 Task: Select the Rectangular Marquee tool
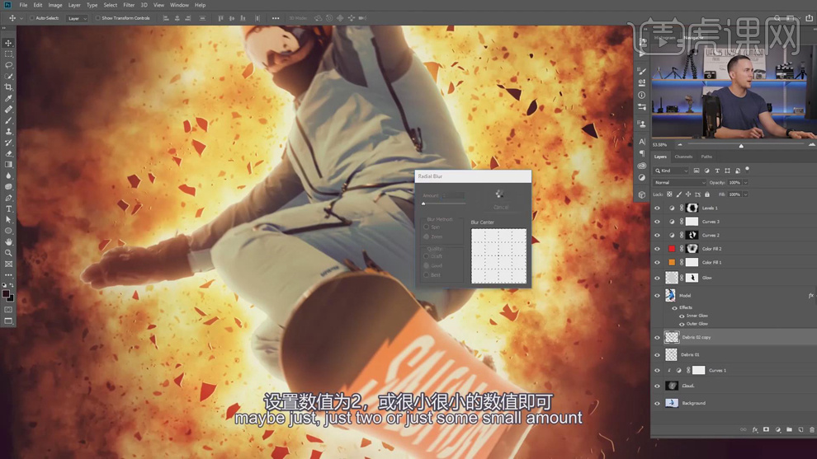tap(8, 54)
